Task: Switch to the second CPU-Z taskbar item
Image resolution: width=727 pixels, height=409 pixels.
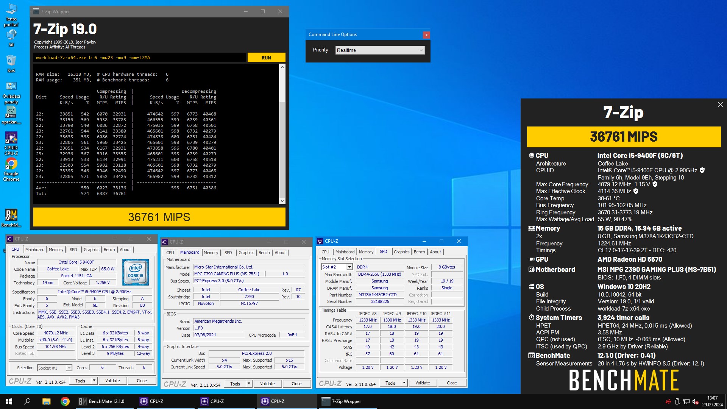Action: coord(226,401)
